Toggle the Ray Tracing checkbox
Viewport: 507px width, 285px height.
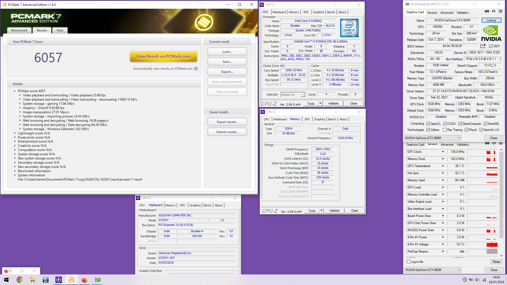[x=445, y=130]
